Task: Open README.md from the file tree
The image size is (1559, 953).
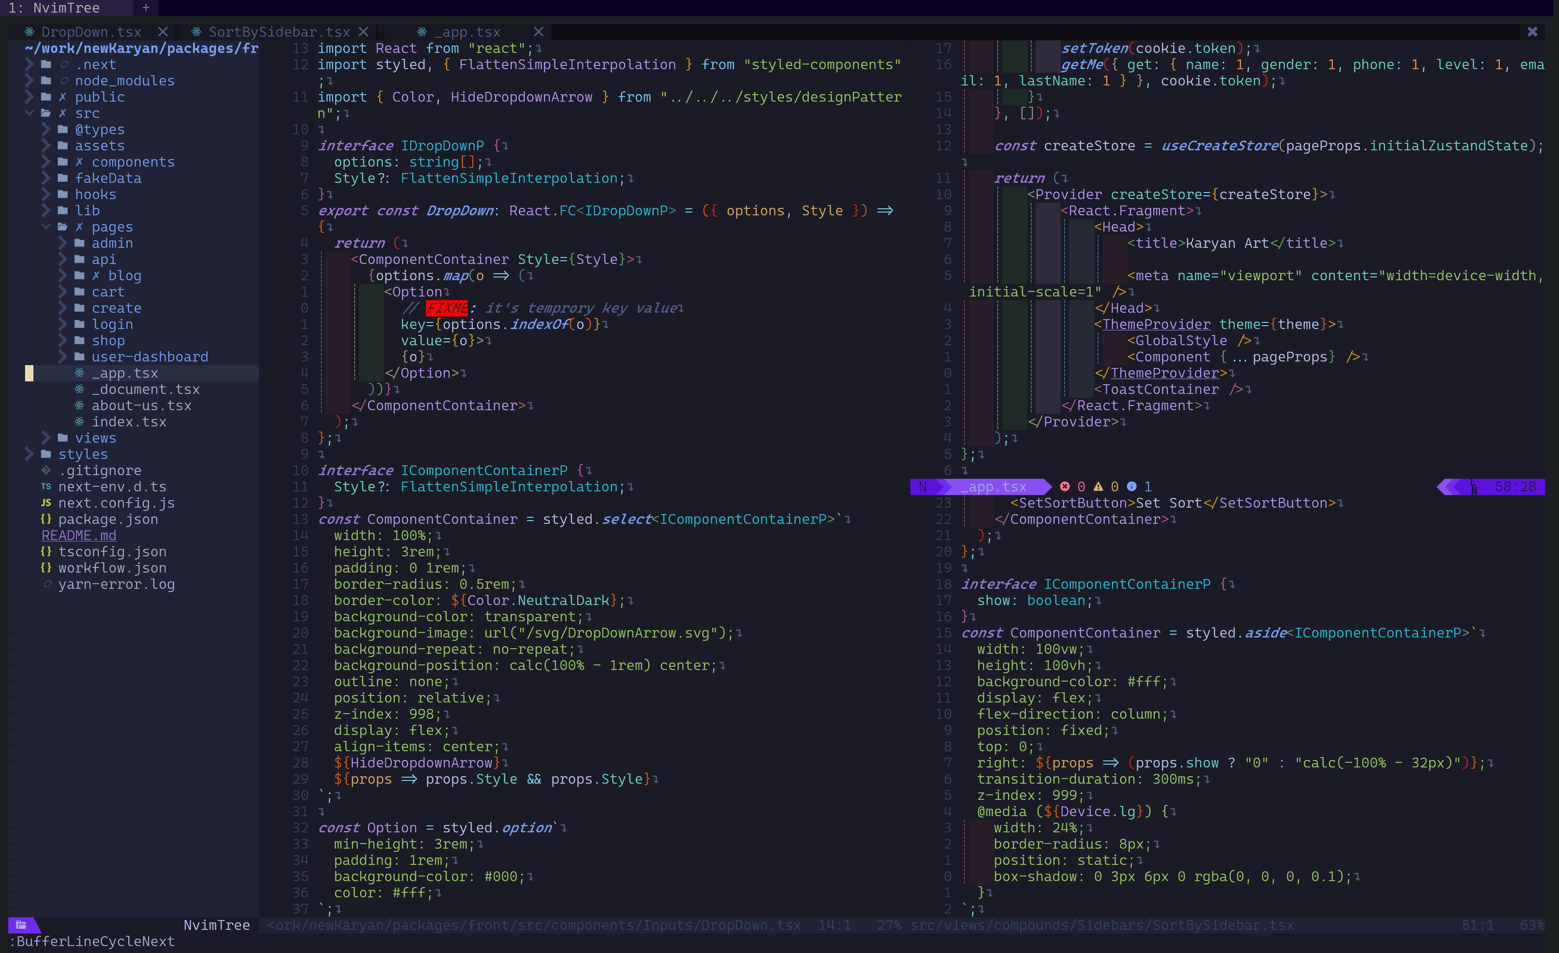Action: 79,535
